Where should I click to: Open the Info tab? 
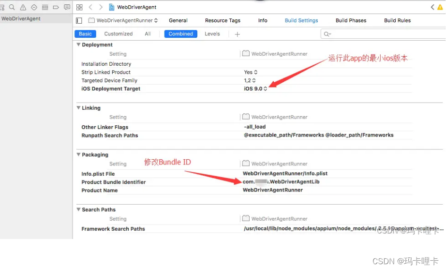[263, 20]
